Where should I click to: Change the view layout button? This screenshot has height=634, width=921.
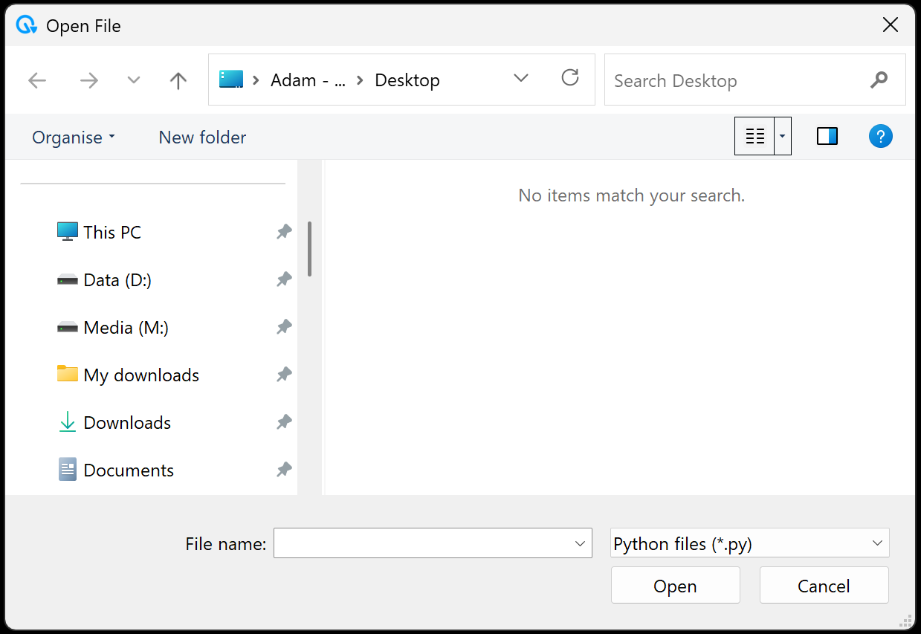tap(754, 136)
